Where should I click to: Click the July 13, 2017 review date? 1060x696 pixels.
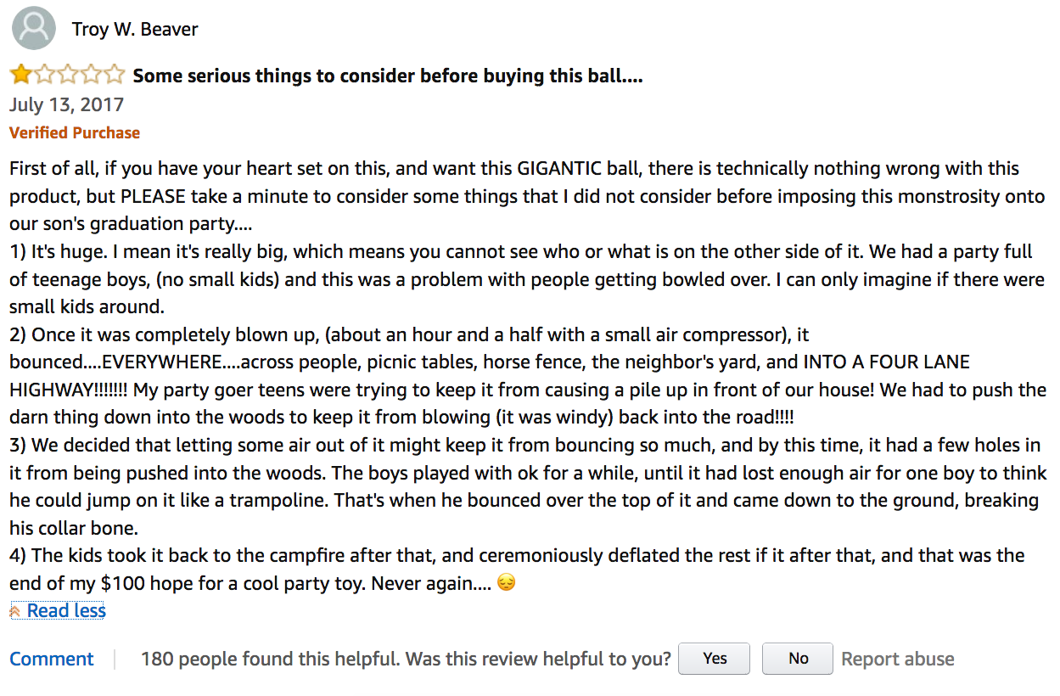point(66,105)
